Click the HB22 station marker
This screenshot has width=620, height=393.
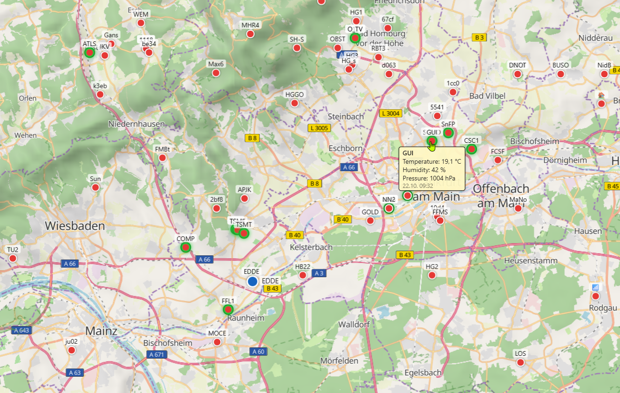tap(303, 275)
